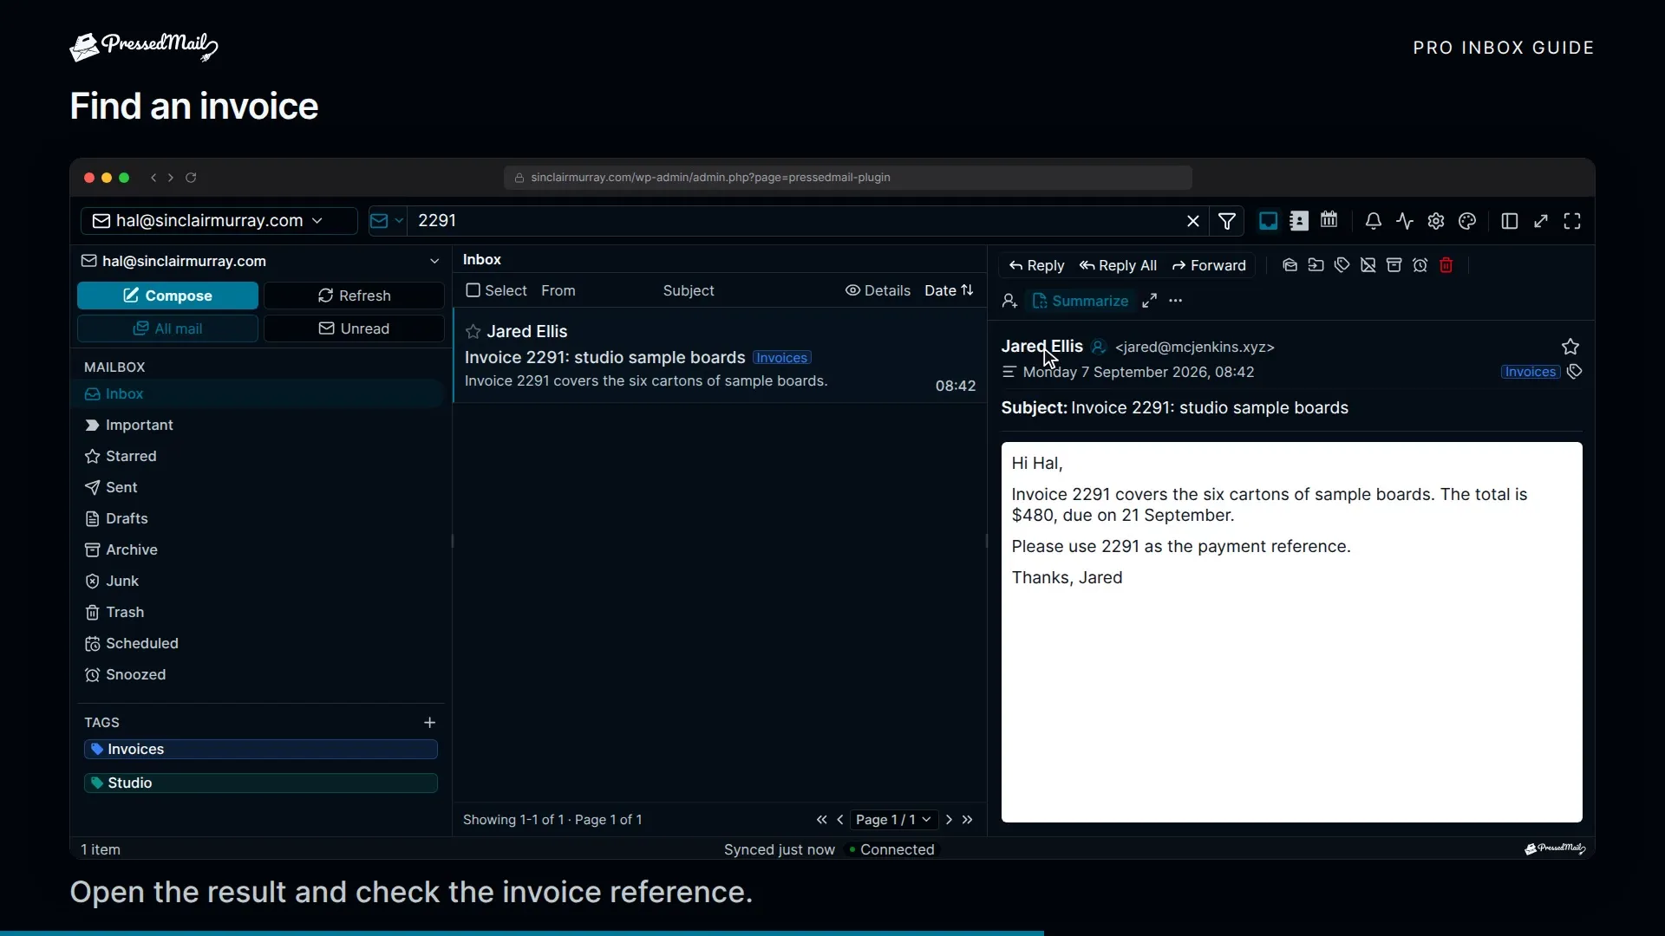Screen dimensions: 1665x936
Task: Toggle fullscreen mode icon
Action: [1571, 221]
